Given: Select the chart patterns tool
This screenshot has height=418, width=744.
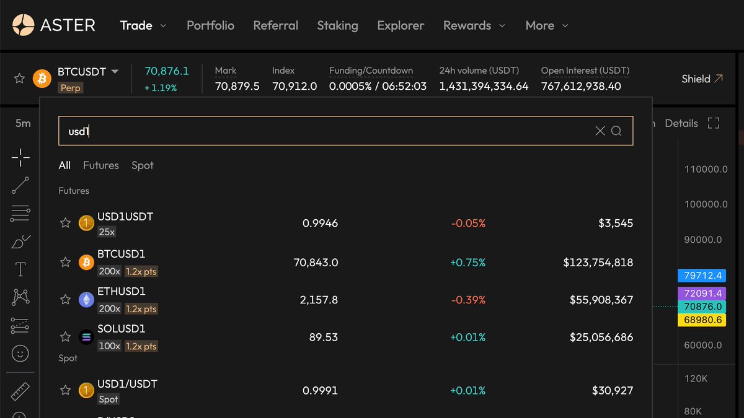Looking at the screenshot, I should (20, 297).
